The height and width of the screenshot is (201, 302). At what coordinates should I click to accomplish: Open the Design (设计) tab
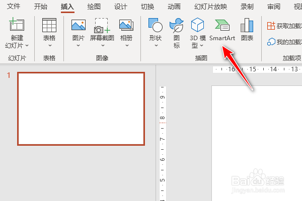click(121, 7)
